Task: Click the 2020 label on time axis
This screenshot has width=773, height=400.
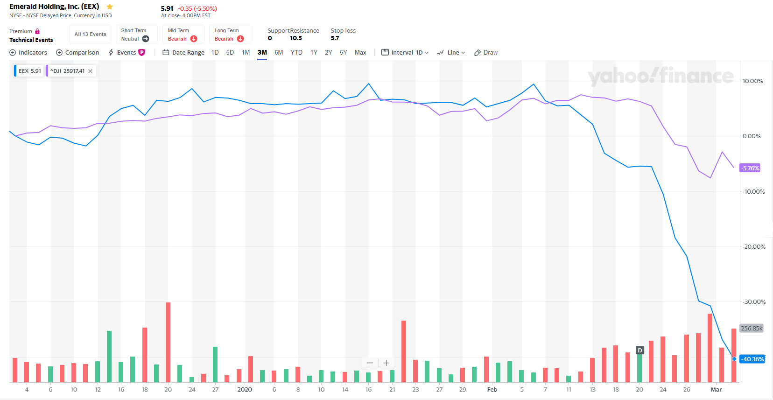Action: tap(245, 390)
